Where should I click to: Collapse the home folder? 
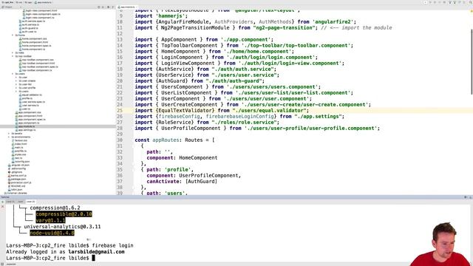tap(13, 35)
